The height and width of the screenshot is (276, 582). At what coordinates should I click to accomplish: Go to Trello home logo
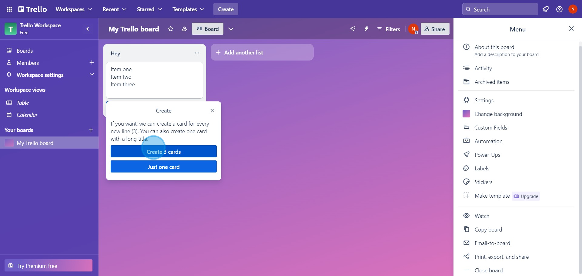click(x=32, y=9)
